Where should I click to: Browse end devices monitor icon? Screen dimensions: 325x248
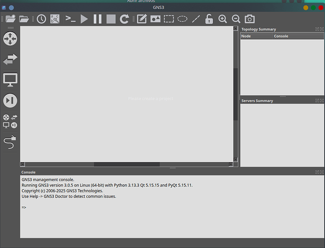pos(10,80)
